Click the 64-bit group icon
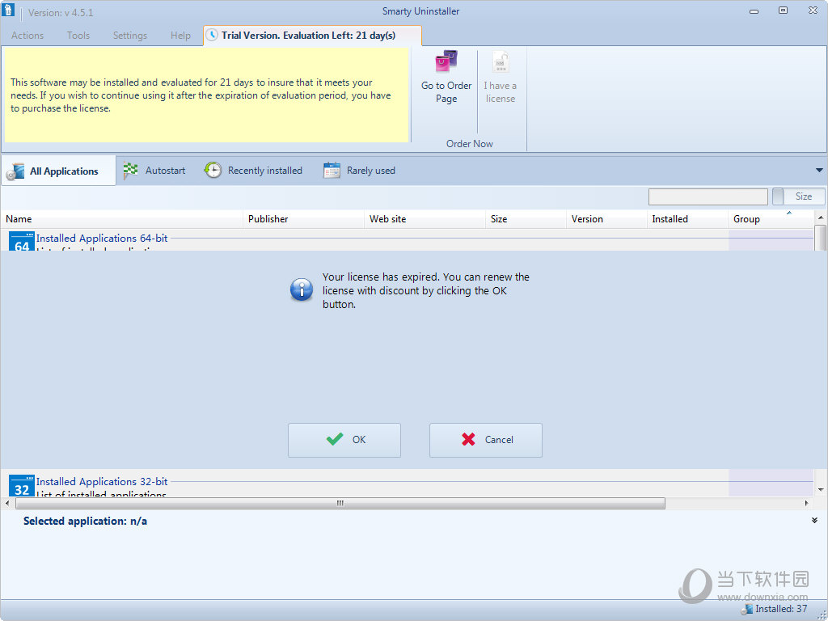828x621 pixels. point(22,241)
